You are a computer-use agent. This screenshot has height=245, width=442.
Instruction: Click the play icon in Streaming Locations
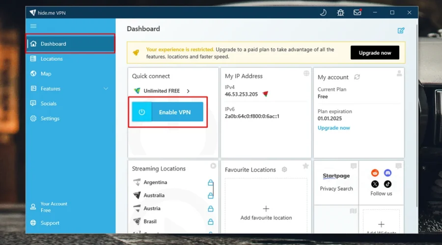click(213, 166)
